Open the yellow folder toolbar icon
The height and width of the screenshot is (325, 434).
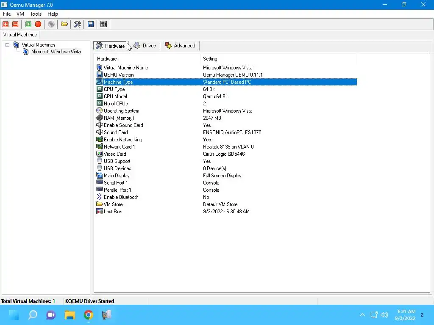[64, 24]
